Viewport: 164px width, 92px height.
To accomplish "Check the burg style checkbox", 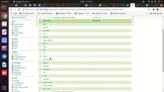I will pos(40,24).
